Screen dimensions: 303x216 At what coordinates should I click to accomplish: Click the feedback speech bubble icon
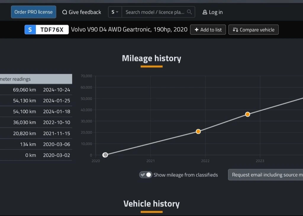(65, 12)
